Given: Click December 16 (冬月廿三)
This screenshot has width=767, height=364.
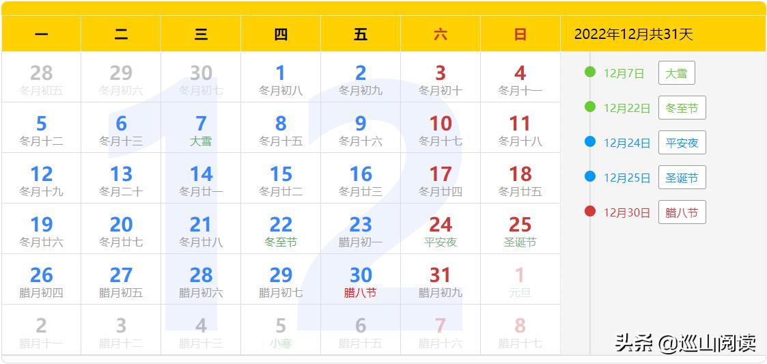Looking at the screenshot, I should tap(361, 178).
